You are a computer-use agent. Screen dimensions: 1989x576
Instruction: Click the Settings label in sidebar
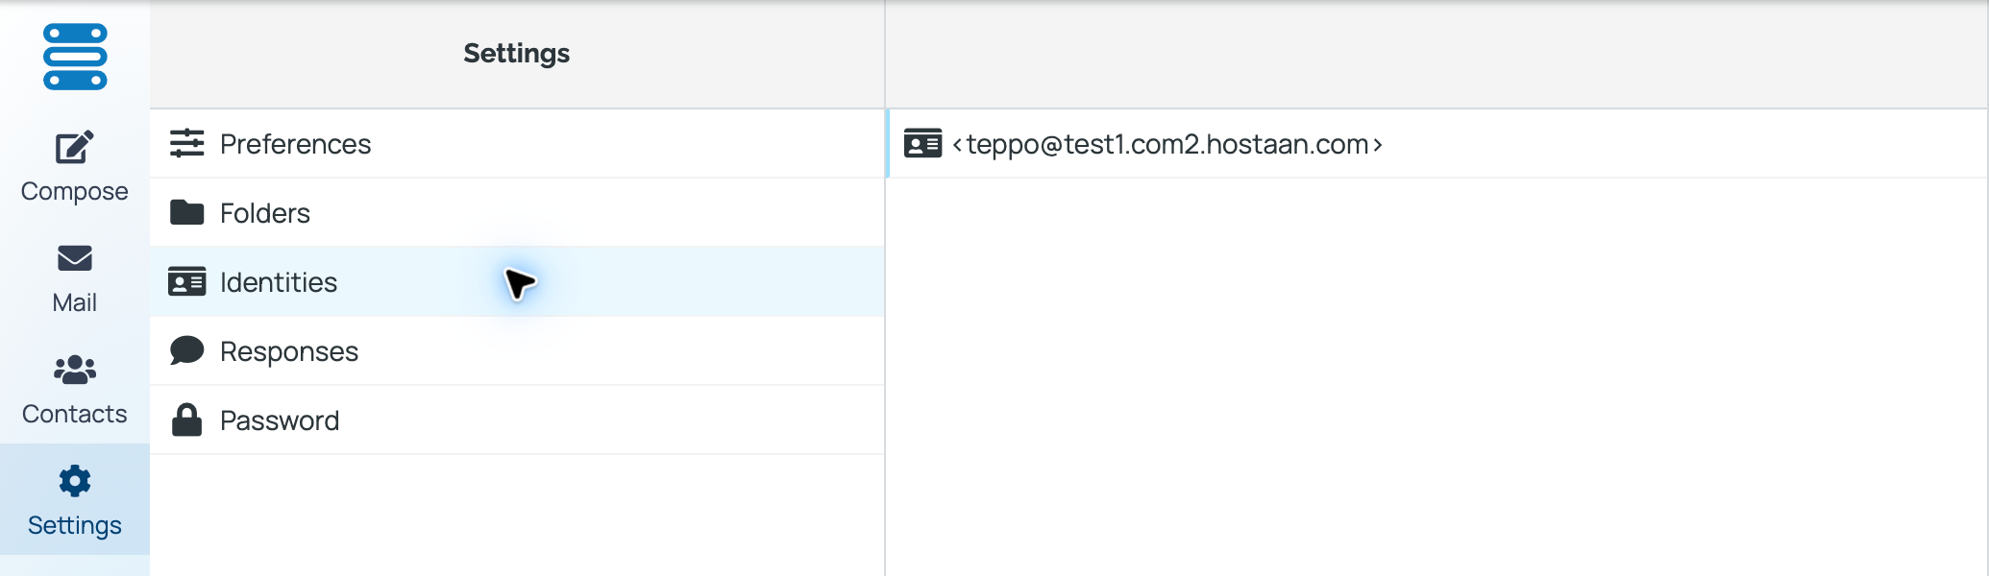click(75, 525)
